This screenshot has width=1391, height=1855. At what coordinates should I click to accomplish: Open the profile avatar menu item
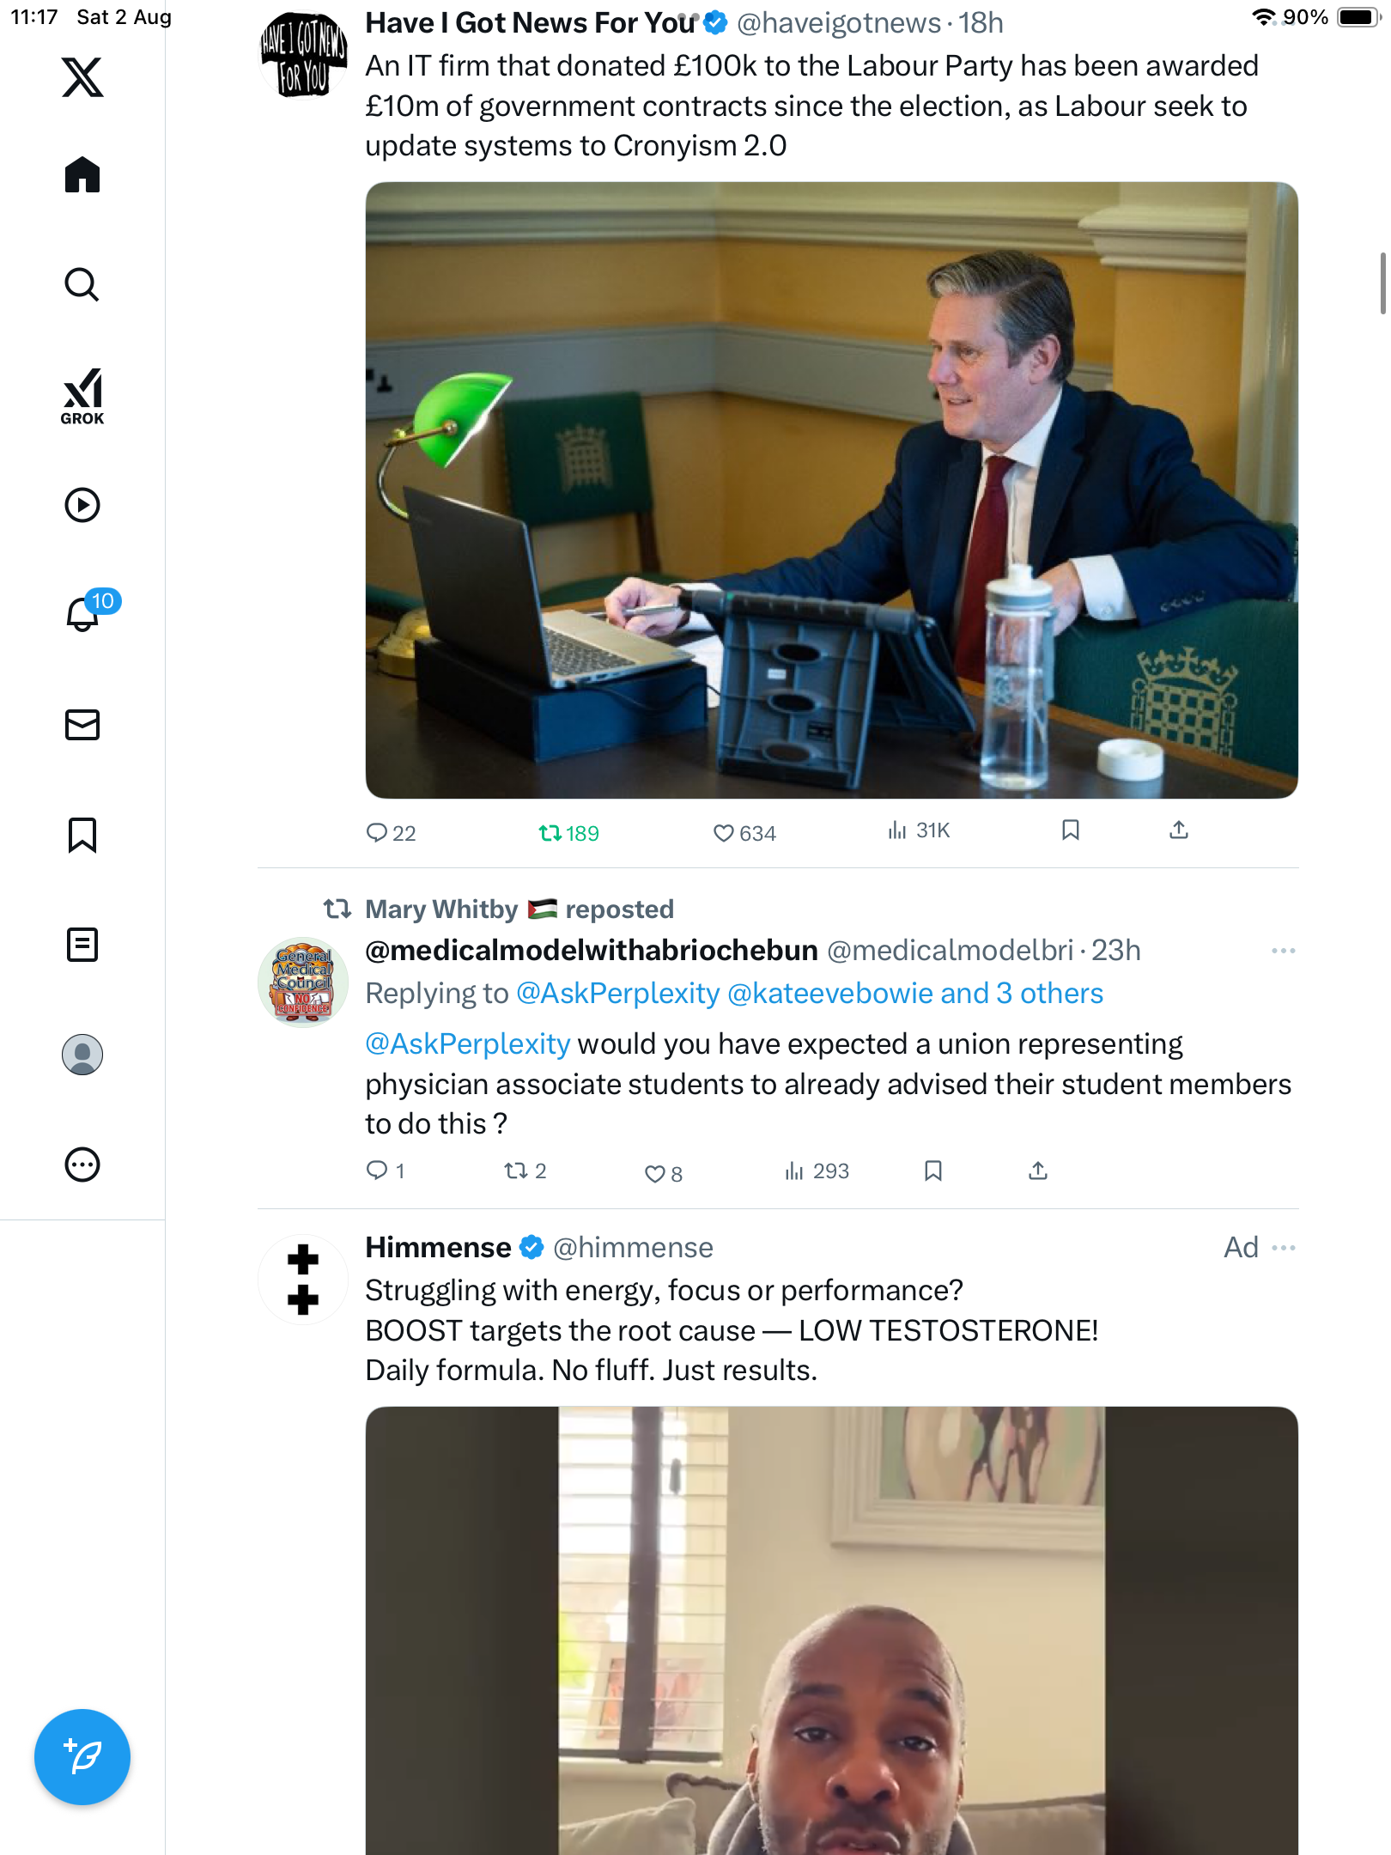[x=82, y=1055]
